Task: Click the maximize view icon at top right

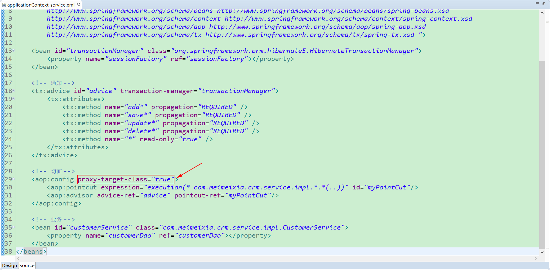Action: [x=544, y=4]
